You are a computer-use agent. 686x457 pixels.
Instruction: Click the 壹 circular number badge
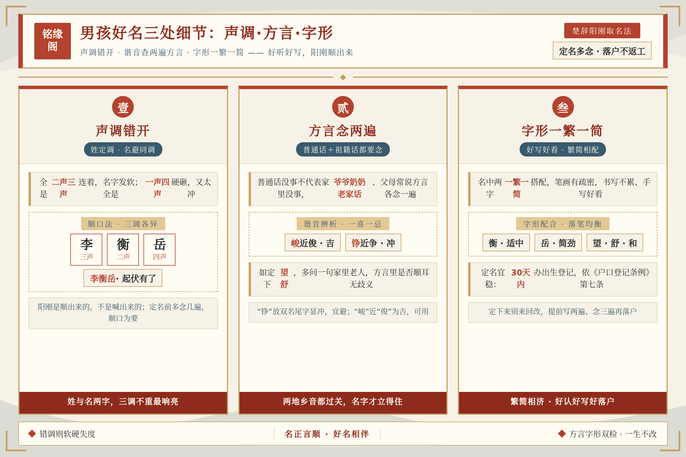coord(123,107)
